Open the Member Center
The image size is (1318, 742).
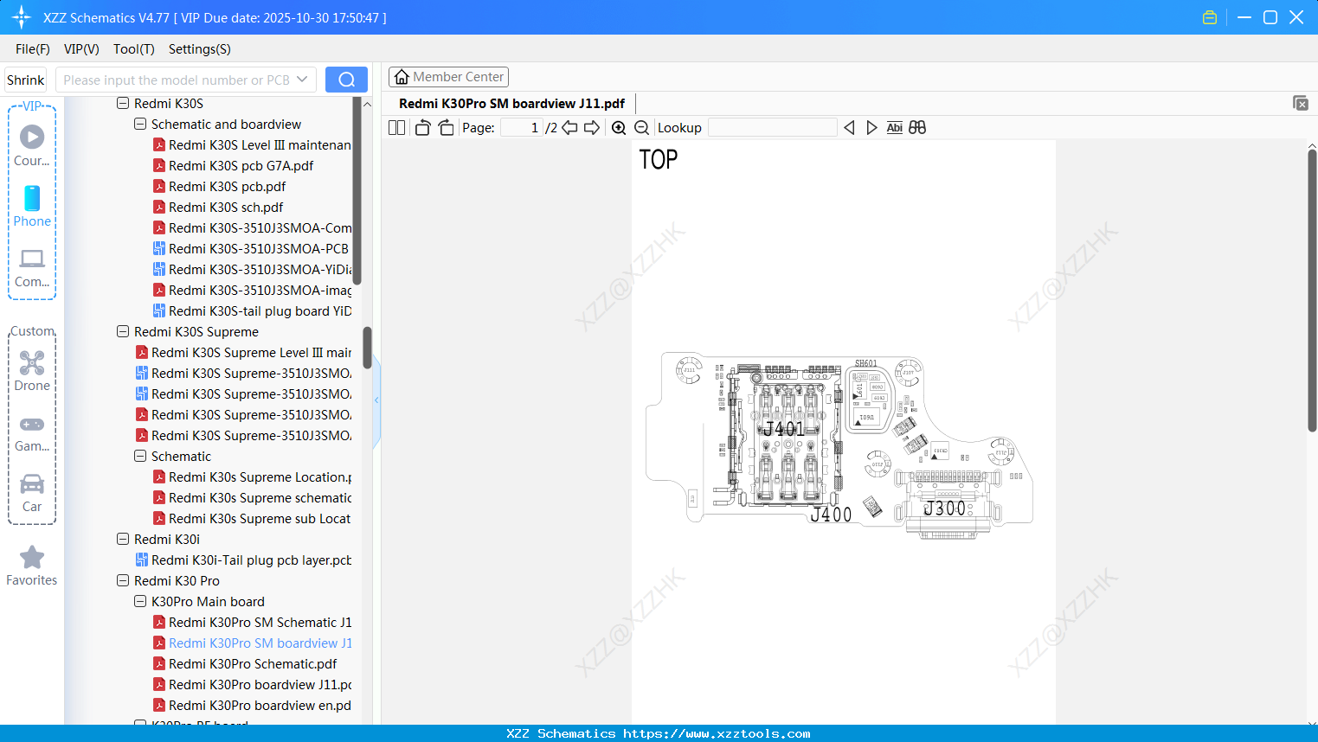[x=448, y=77]
